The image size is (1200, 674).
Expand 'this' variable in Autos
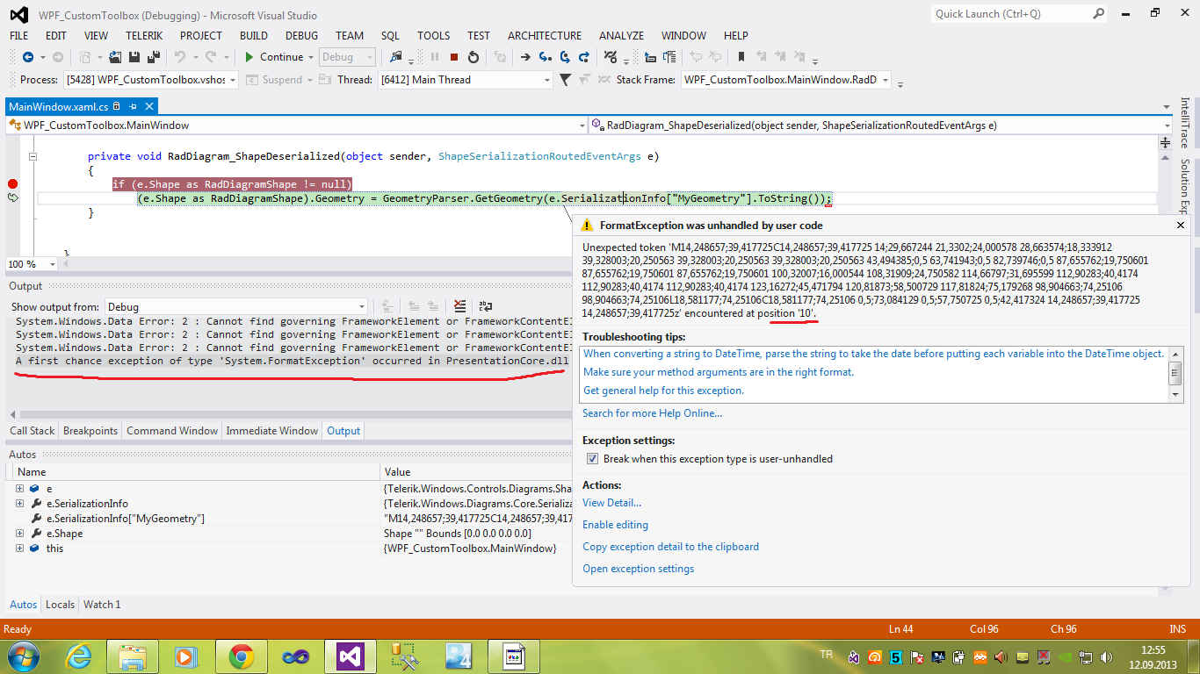click(19, 549)
